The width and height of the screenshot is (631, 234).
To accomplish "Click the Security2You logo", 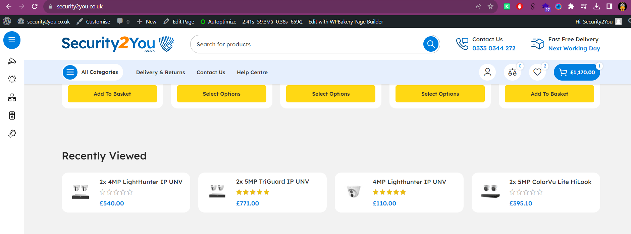I will coord(118,44).
